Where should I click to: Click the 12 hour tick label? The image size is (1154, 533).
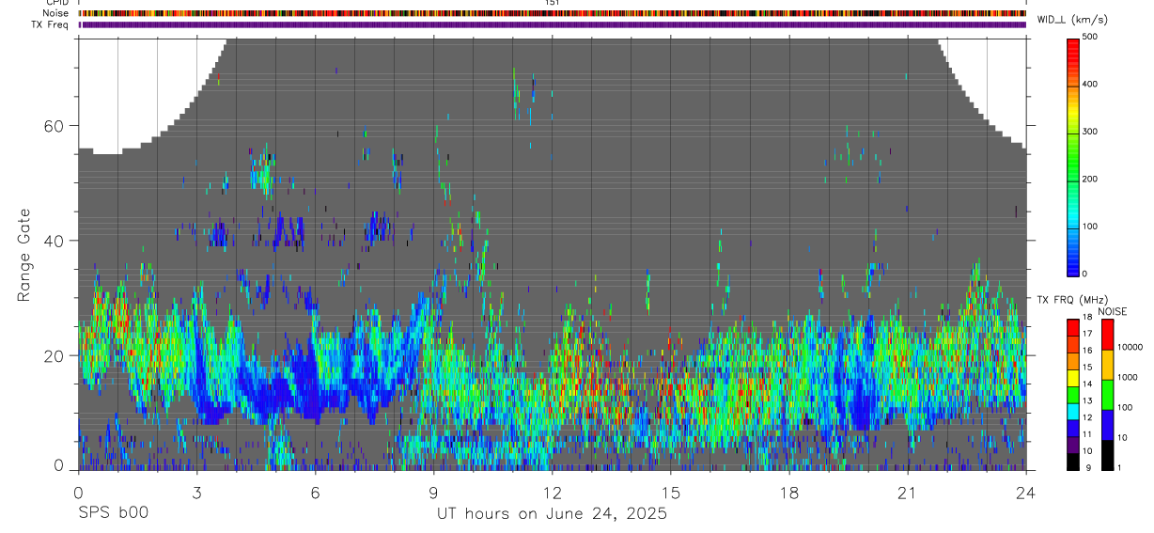552,493
